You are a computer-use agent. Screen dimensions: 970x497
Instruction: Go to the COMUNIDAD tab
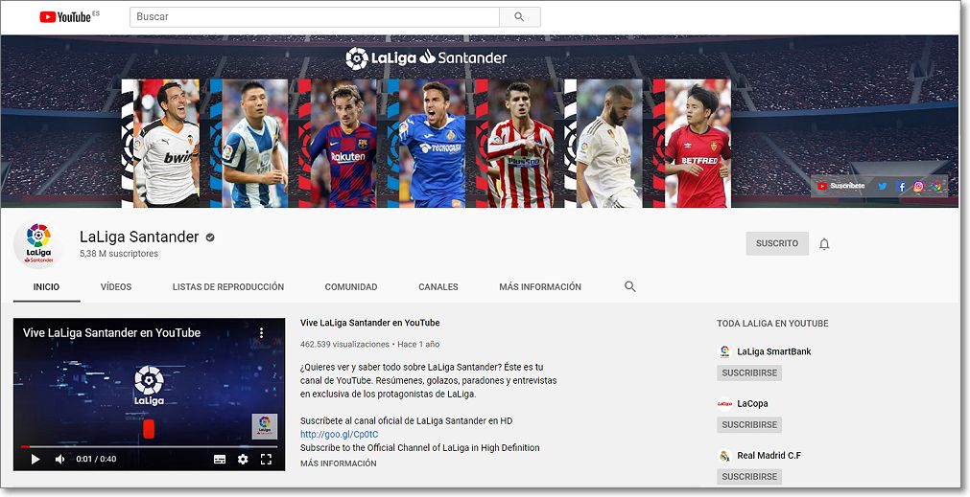coord(351,286)
